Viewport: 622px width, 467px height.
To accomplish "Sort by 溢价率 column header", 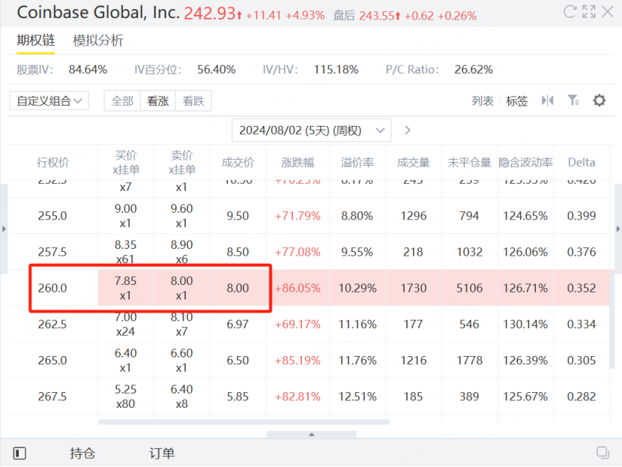I will 357,162.
